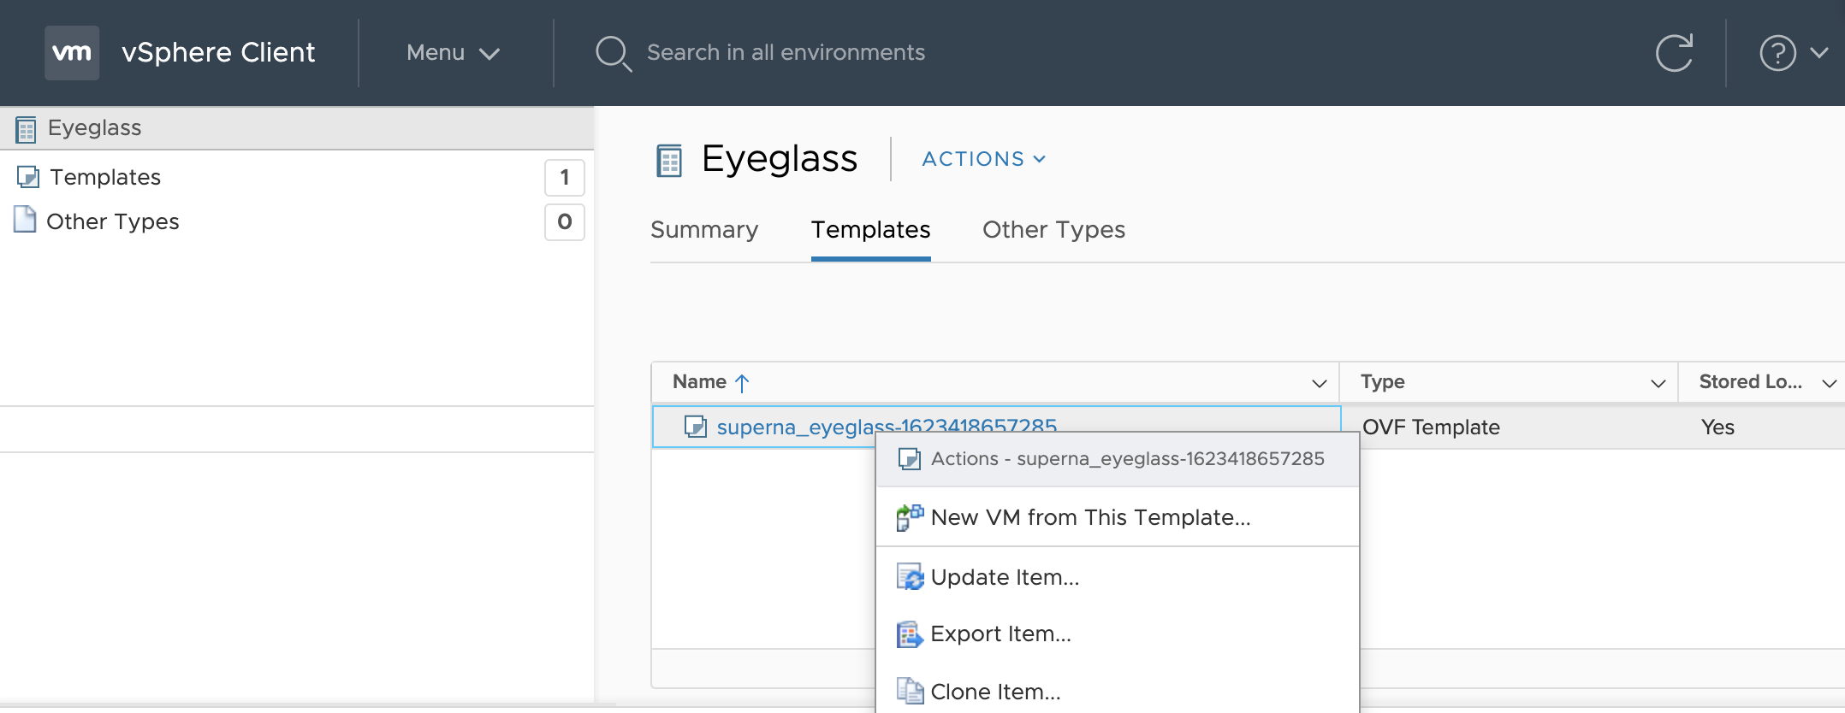The height and width of the screenshot is (713, 1845).
Task: Select Other Types in the left sidebar
Action: pos(113,221)
